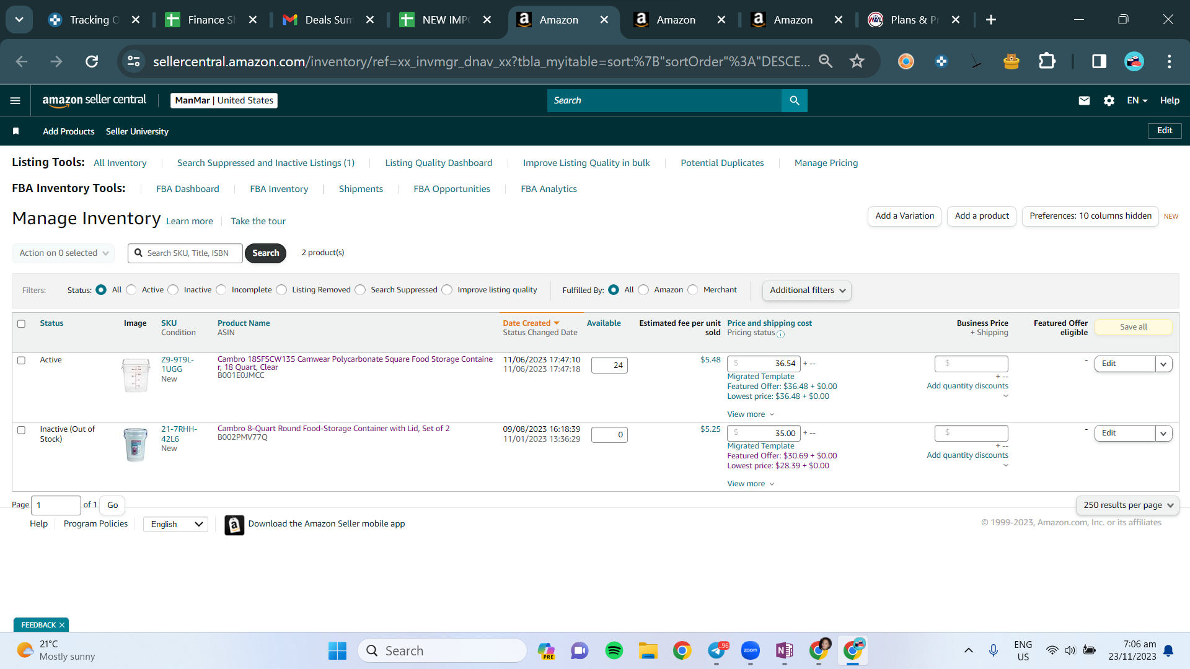Image resolution: width=1190 pixels, height=669 pixels.
Task: Open the English footer language dropdown
Action: pyautogui.click(x=176, y=525)
